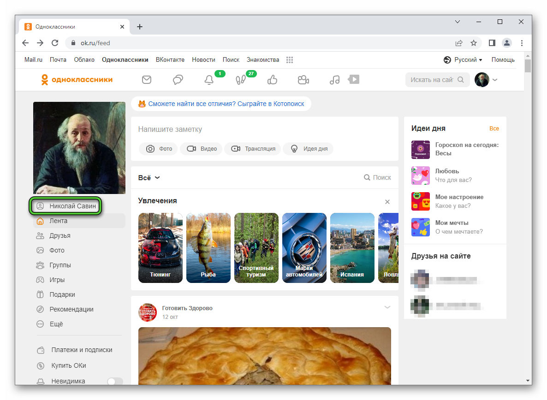Click Все next to Идеи дня
This screenshot has height=400, width=547.
pyautogui.click(x=494, y=129)
